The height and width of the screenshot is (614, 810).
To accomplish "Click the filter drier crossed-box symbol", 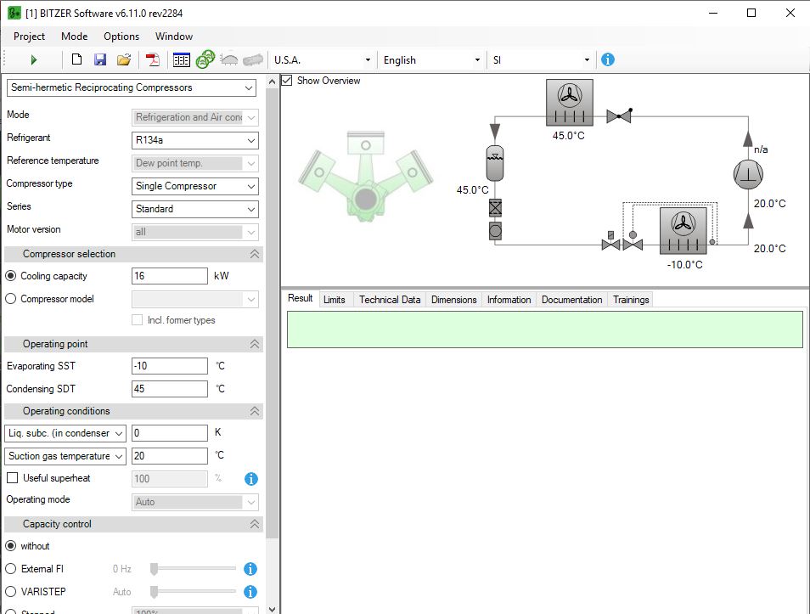I will 495,208.
